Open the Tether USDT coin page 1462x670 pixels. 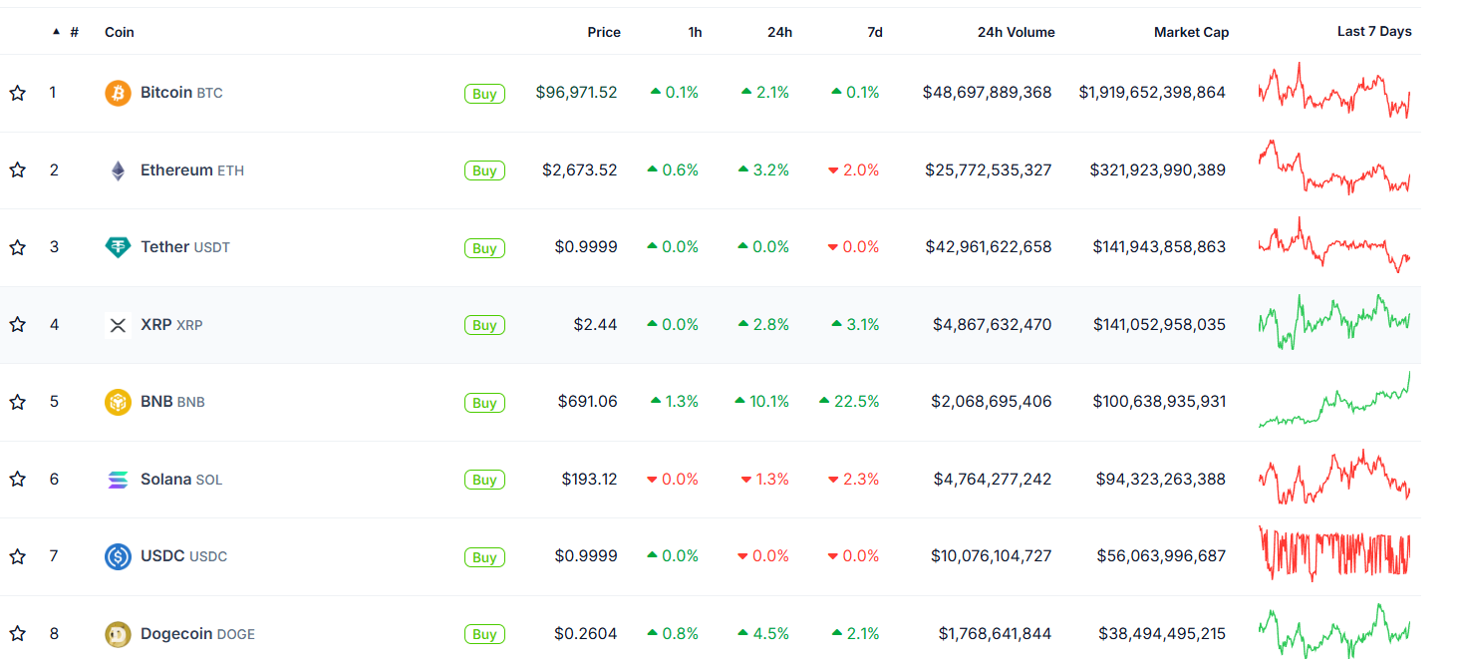coord(185,247)
